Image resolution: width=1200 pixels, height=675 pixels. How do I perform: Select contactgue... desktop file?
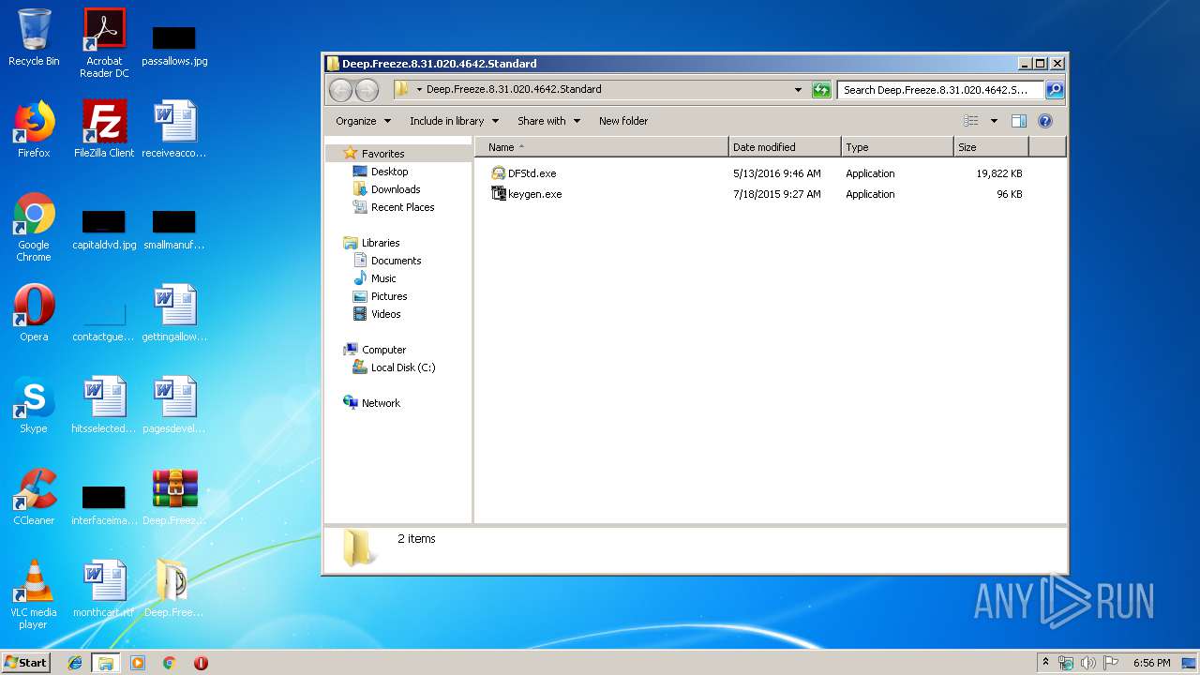point(104,320)
